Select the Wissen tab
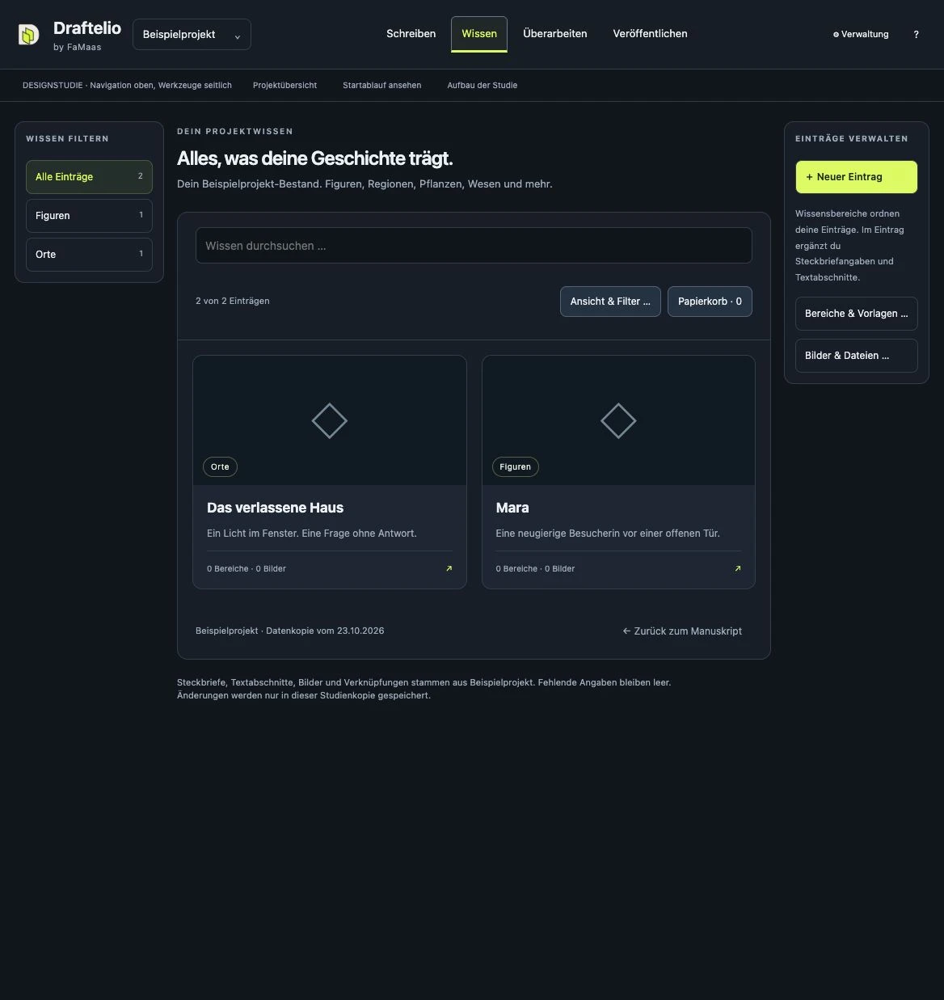 tap(479, 34)
